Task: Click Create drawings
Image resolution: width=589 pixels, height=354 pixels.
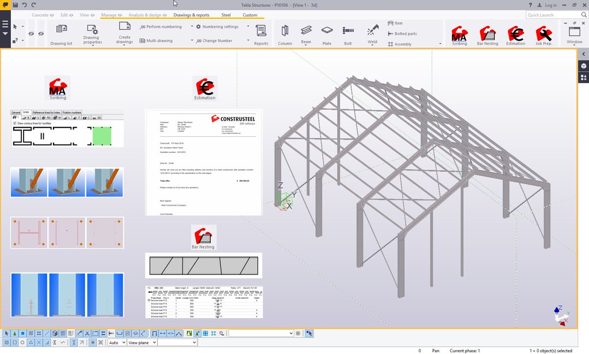Action: click(x=124, y=33)
